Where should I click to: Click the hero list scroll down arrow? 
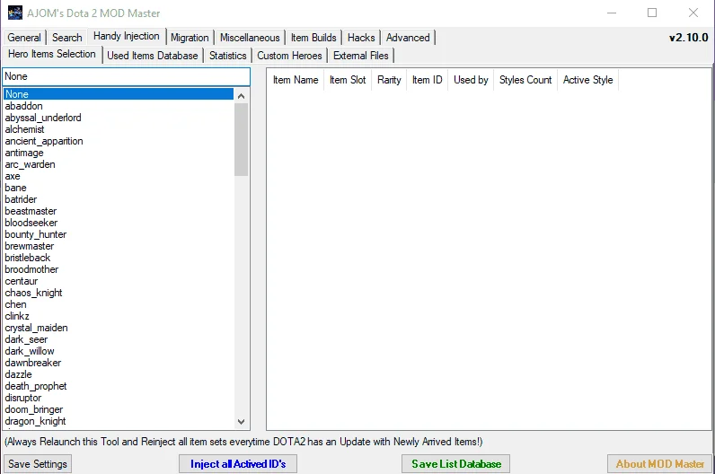coord(242,422)
